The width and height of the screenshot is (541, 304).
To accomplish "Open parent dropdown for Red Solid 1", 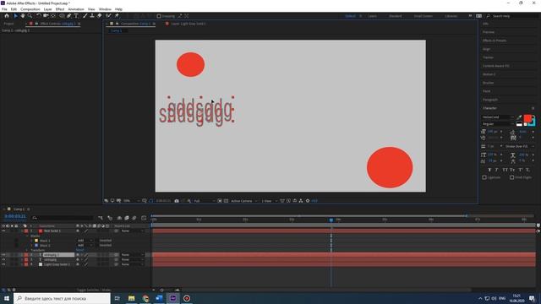I will coord(132,231).
